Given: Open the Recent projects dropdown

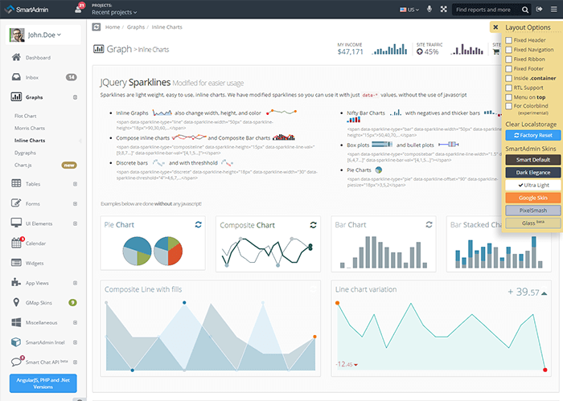Looking at the screenshot, I should click(114, 13).
